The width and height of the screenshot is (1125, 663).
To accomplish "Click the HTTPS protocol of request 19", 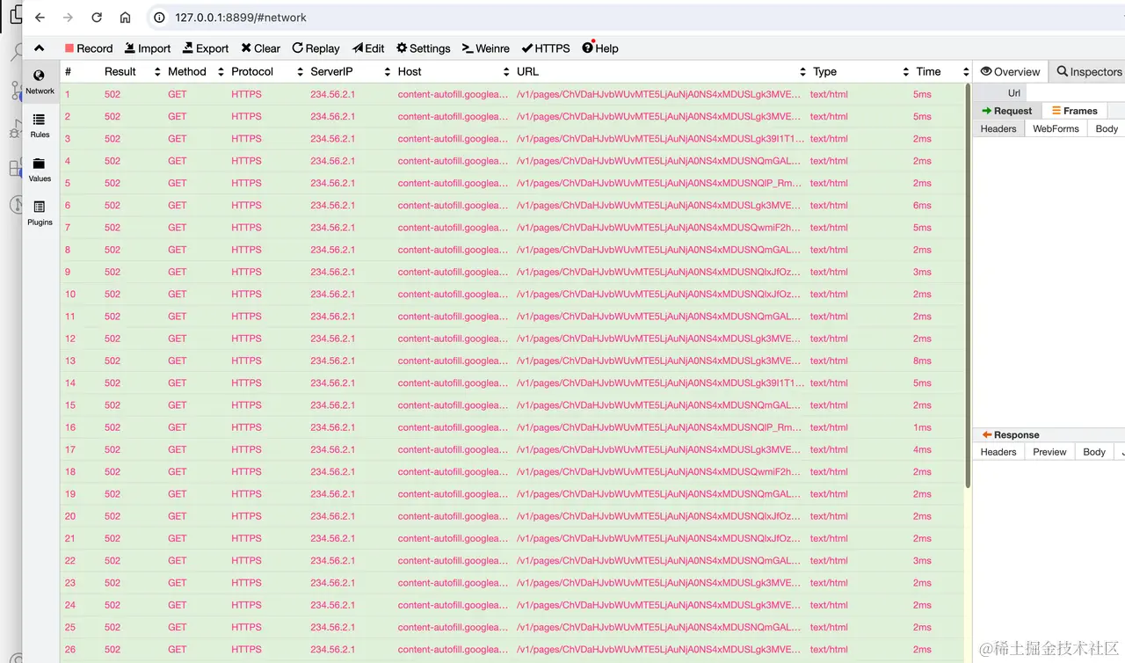I will 246,494.
